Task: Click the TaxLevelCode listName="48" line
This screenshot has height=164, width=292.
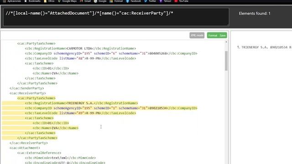Action: [80, 58]
